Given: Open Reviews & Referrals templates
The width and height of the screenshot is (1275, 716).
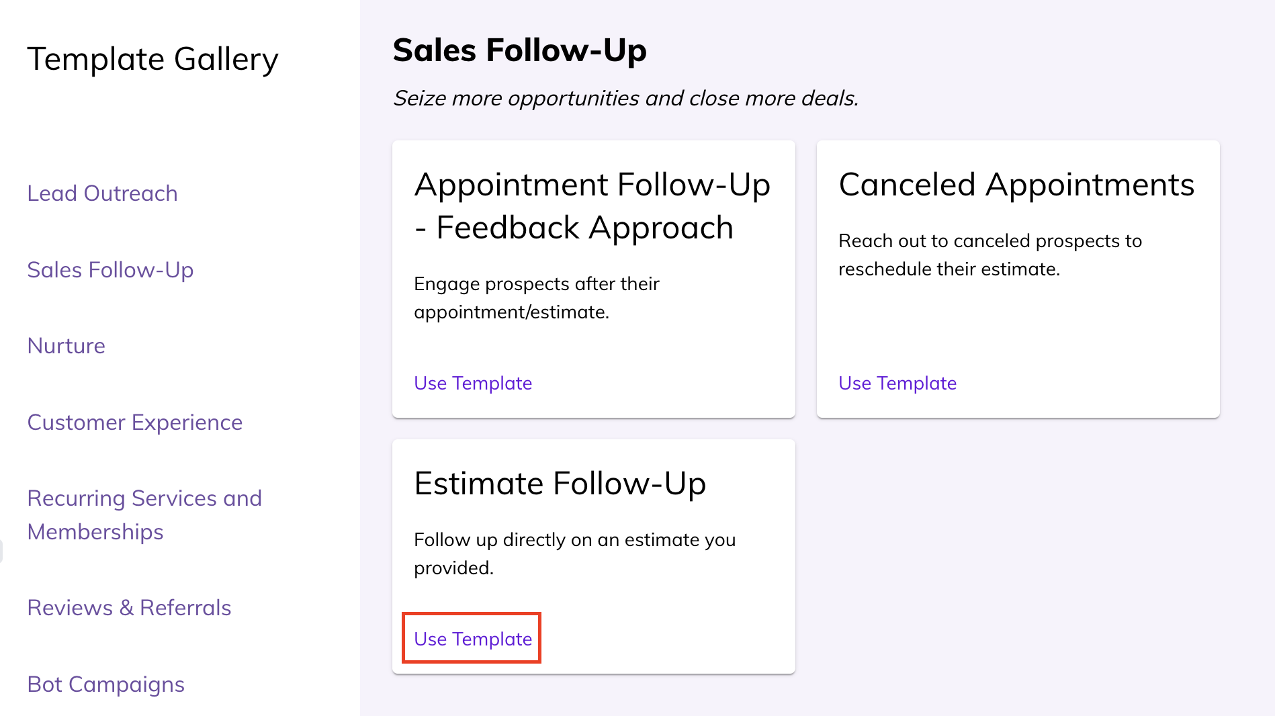Looking at the screenshot, I should pyautogui.click(x=129, y=608).
